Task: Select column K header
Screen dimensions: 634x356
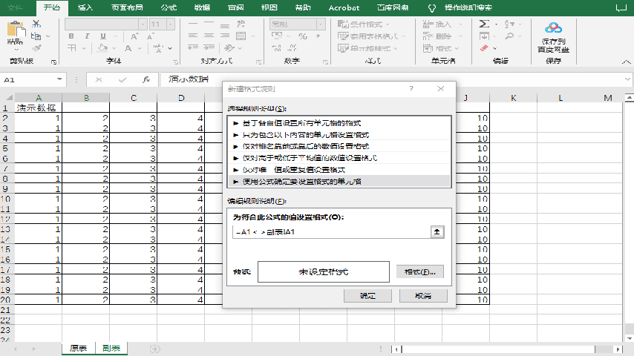Action: click(513, 98)
